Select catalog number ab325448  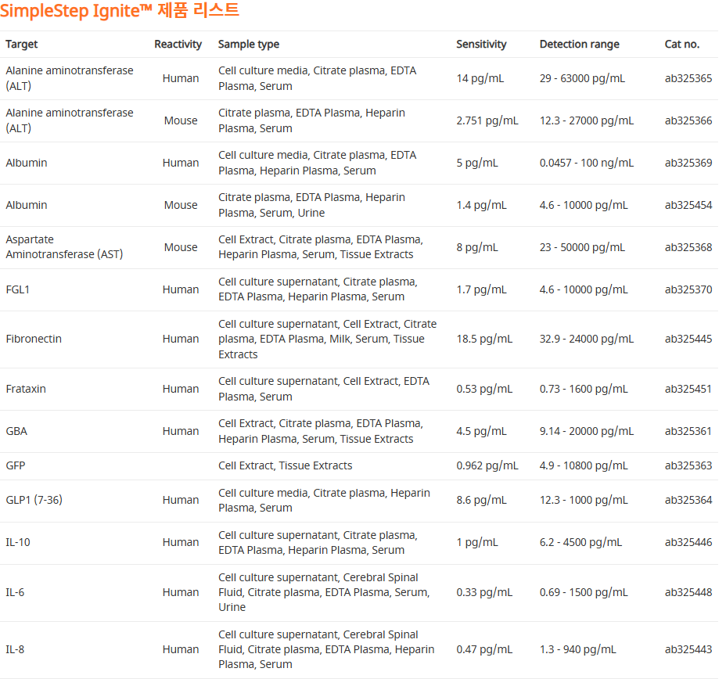pyautogui.click(x=688, y=592)
